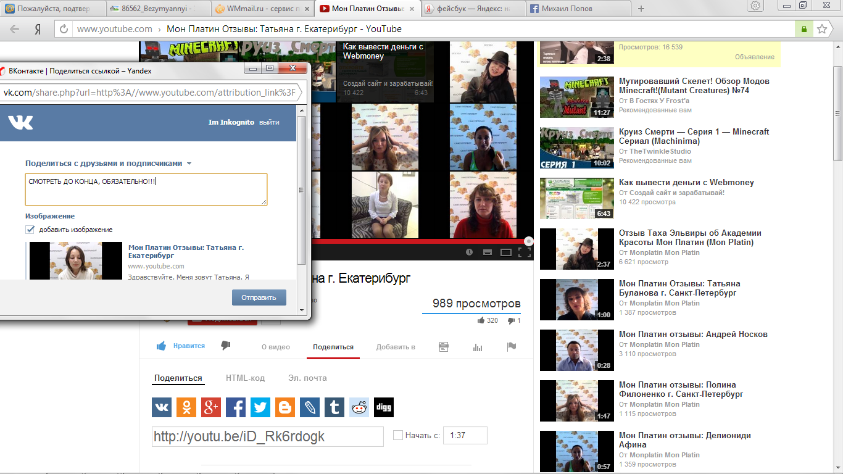Screen dimensions: 843x474
Task: Open 'Im Inkognito' profile name link
Action: (x=231, y=122)
